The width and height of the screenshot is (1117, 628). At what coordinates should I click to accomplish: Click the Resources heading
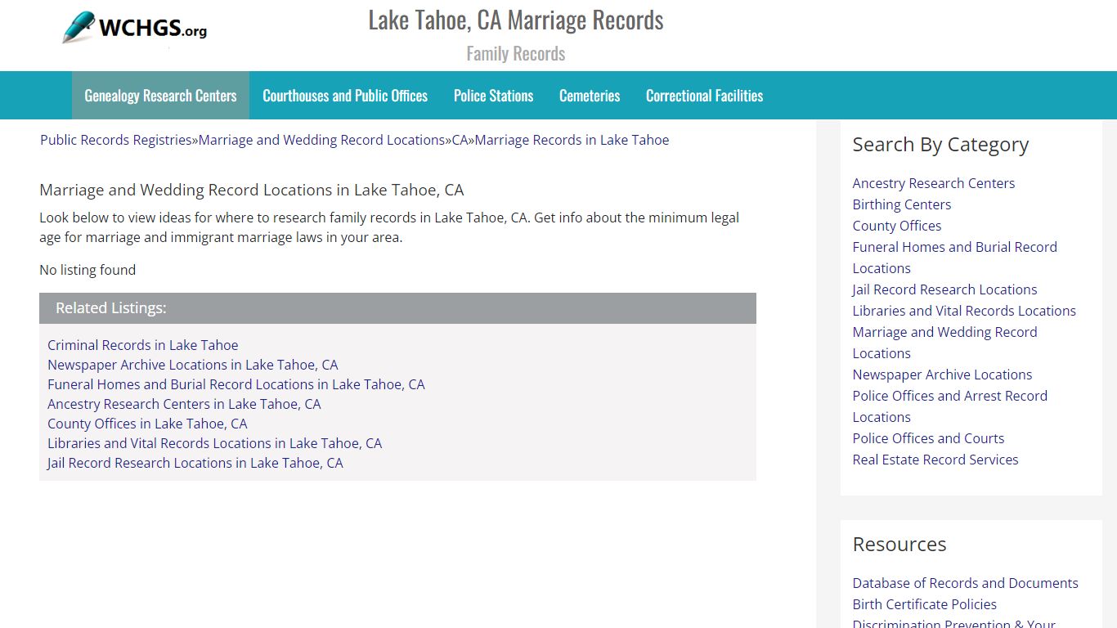899,545
